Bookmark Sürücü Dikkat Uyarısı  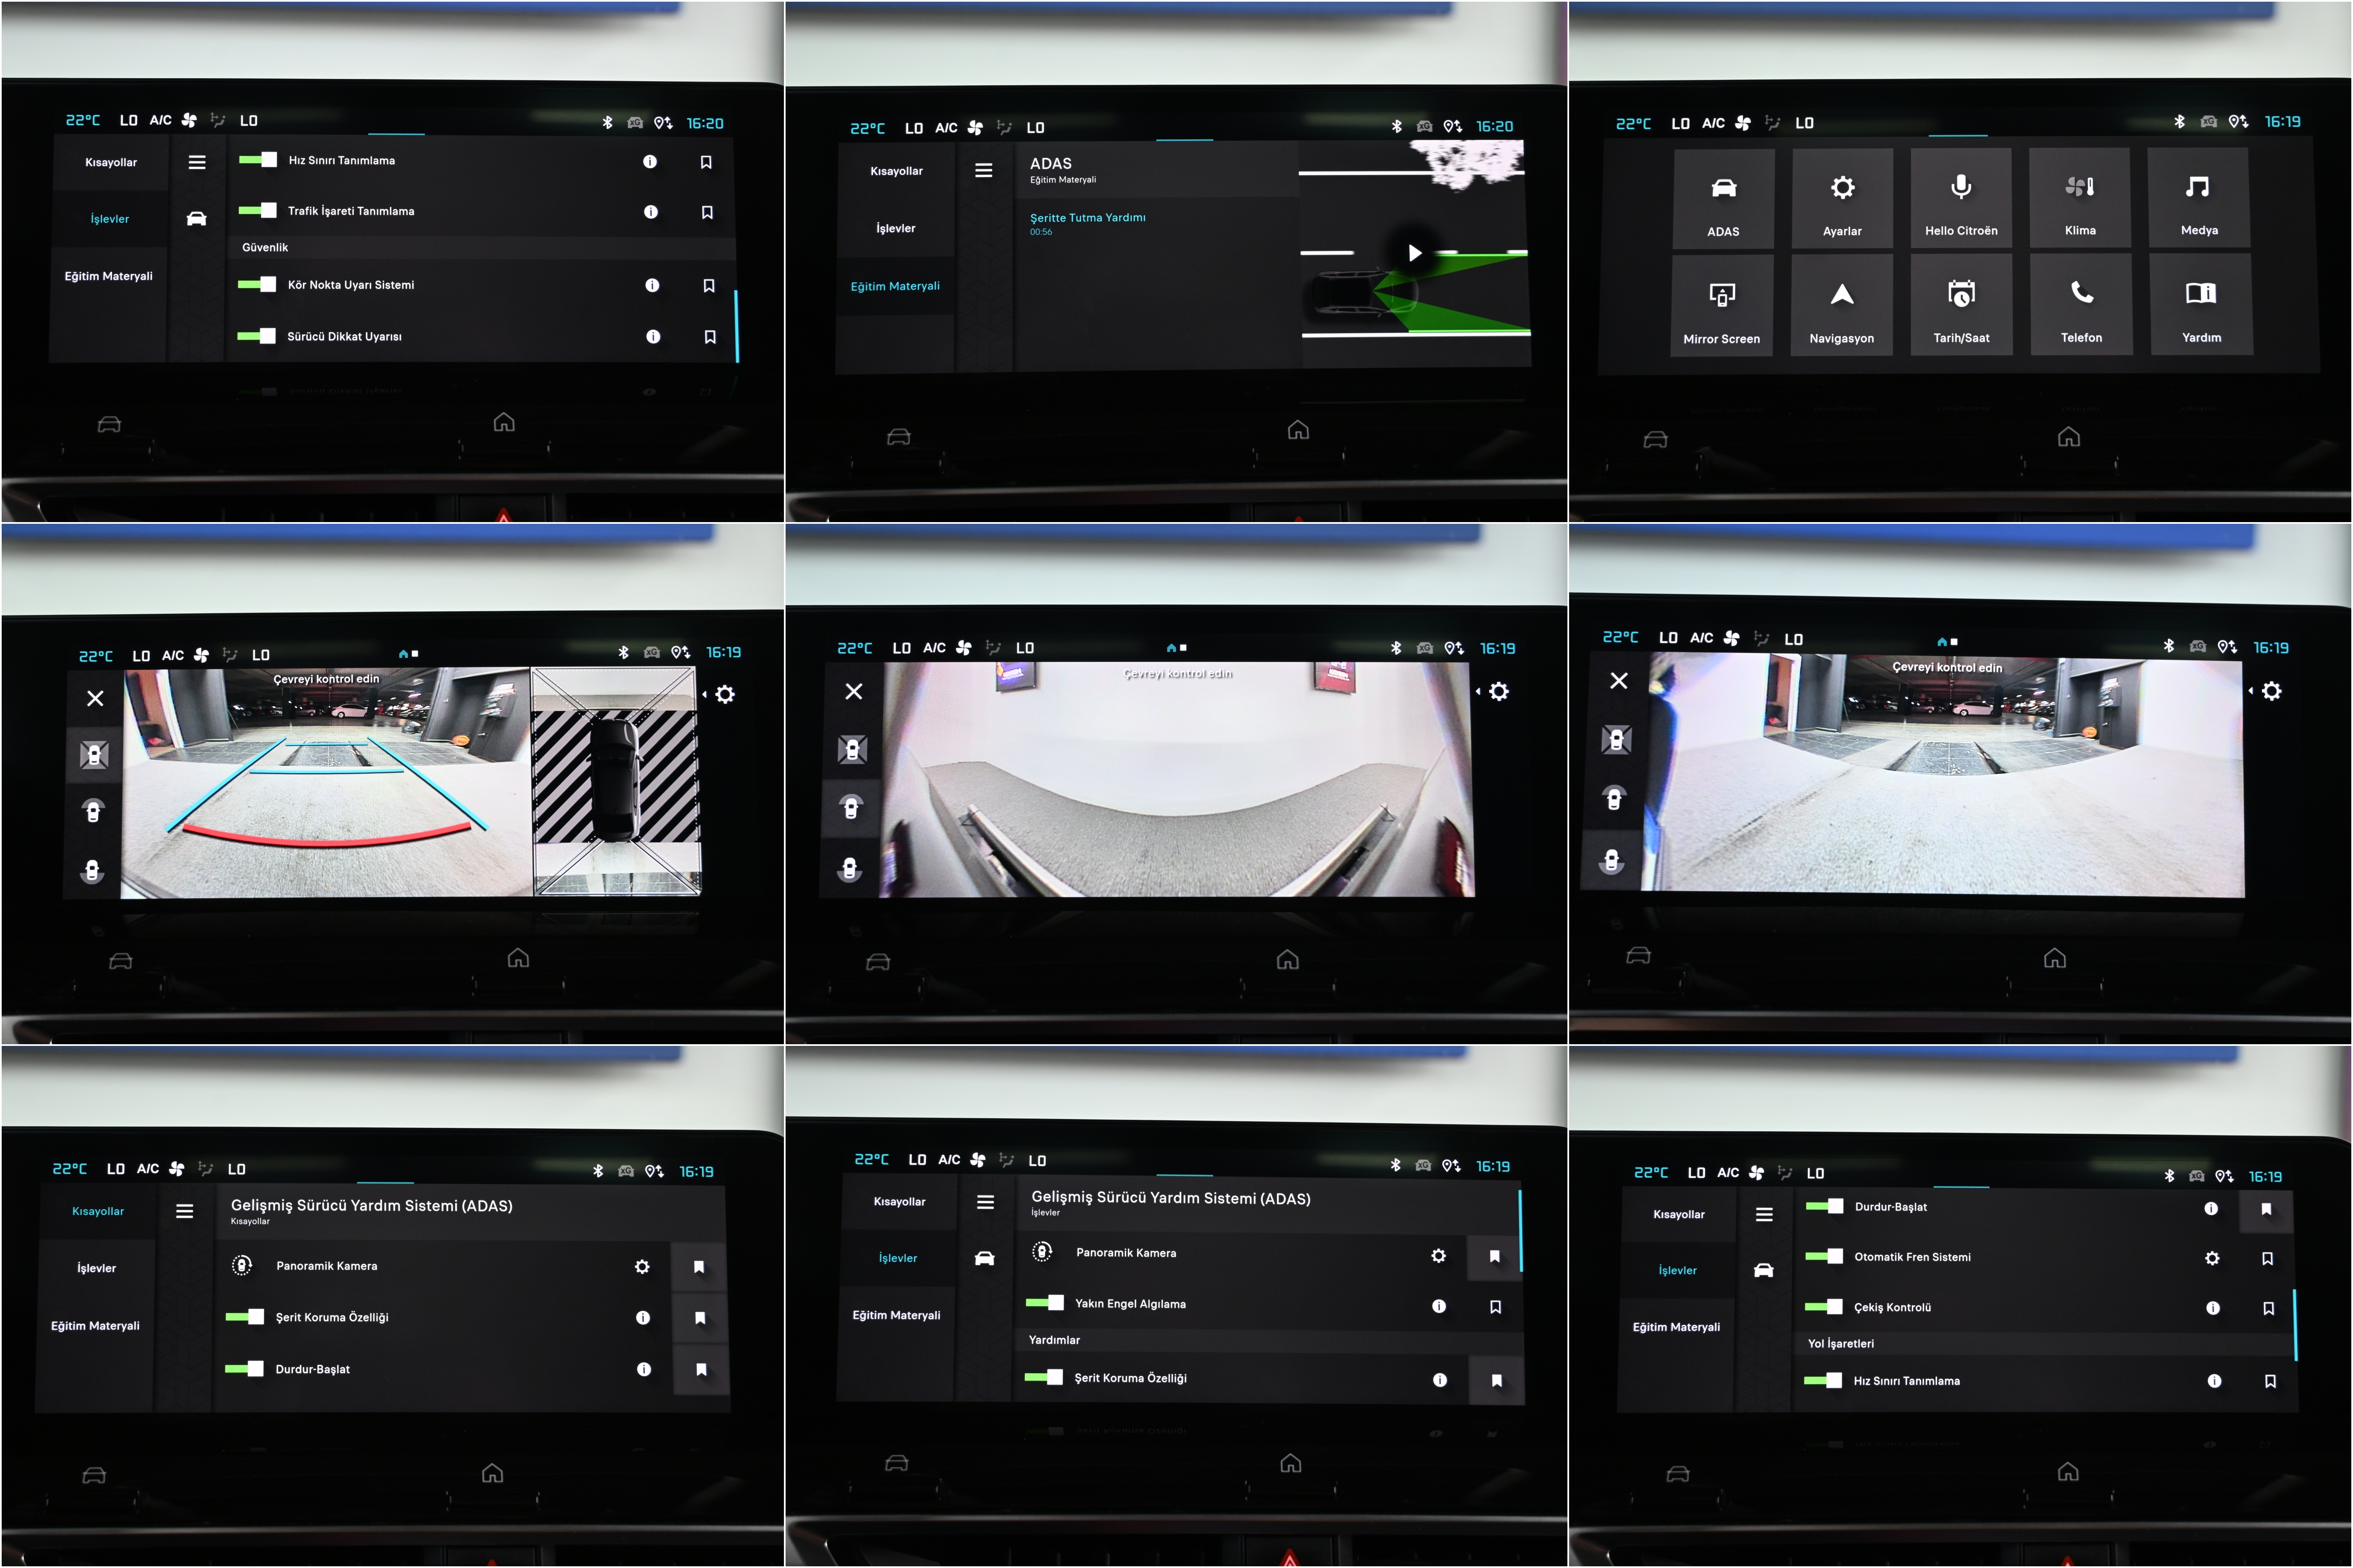(710, 337)
